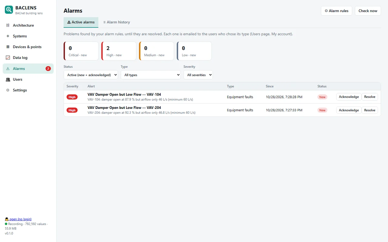Screen dimensions: 388x242
Task: Click the open (no login) link
Action: point(18,219)
